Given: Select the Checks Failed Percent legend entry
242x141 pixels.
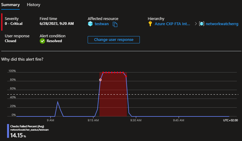Looking at the screenshot, I should click(x=29, y=127).
